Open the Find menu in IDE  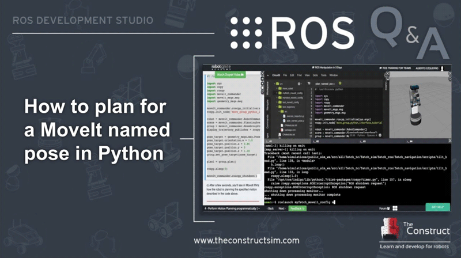point(299,75)
